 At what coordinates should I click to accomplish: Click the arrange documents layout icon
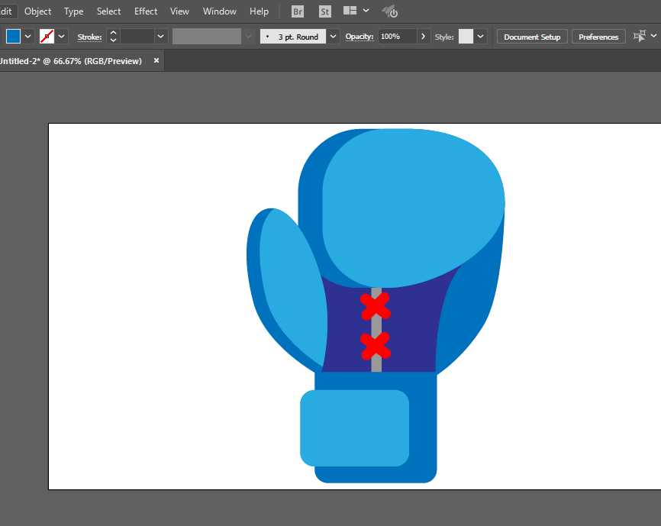coord(350,11)
